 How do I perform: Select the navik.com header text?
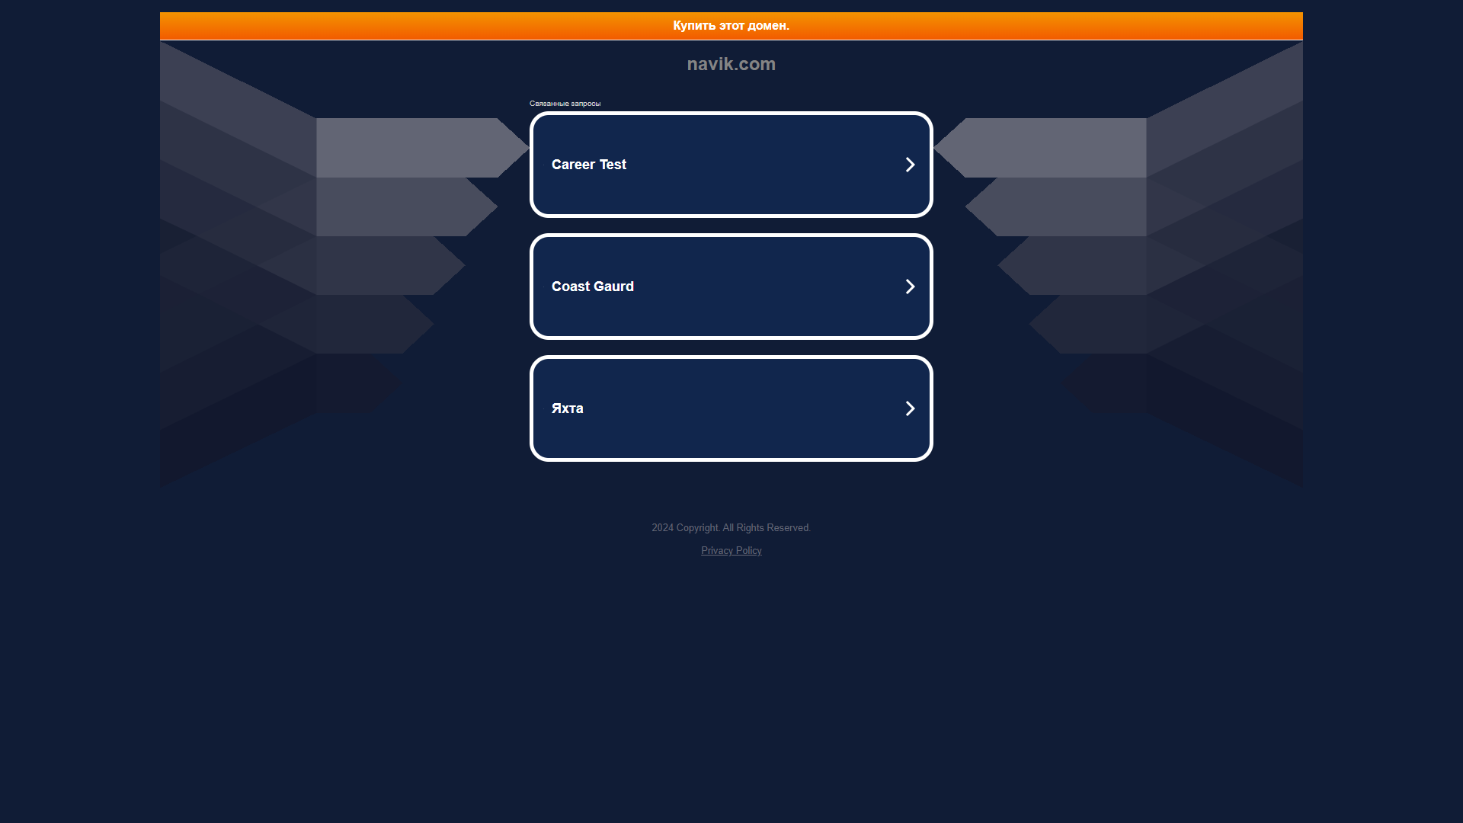click(731, 64)
